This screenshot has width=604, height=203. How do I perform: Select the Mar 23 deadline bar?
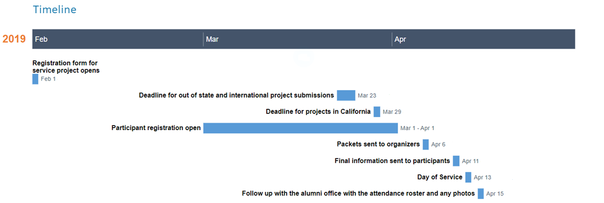(x=346, y=95)
